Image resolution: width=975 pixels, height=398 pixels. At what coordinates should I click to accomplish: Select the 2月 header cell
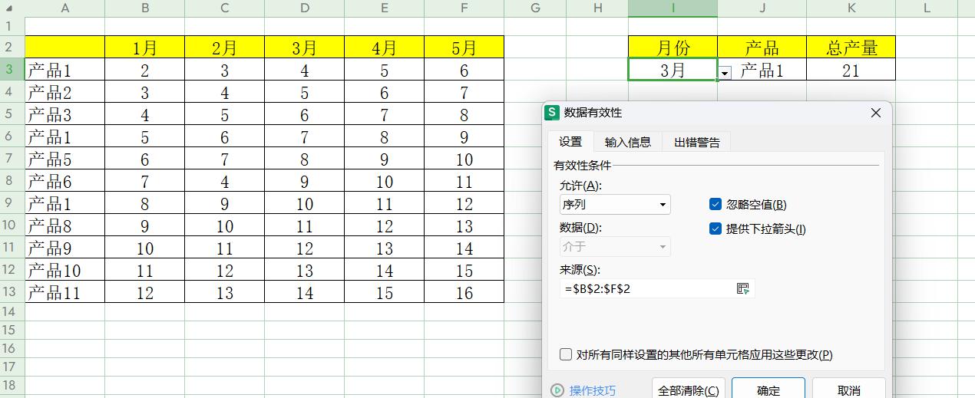click(225, 48)
